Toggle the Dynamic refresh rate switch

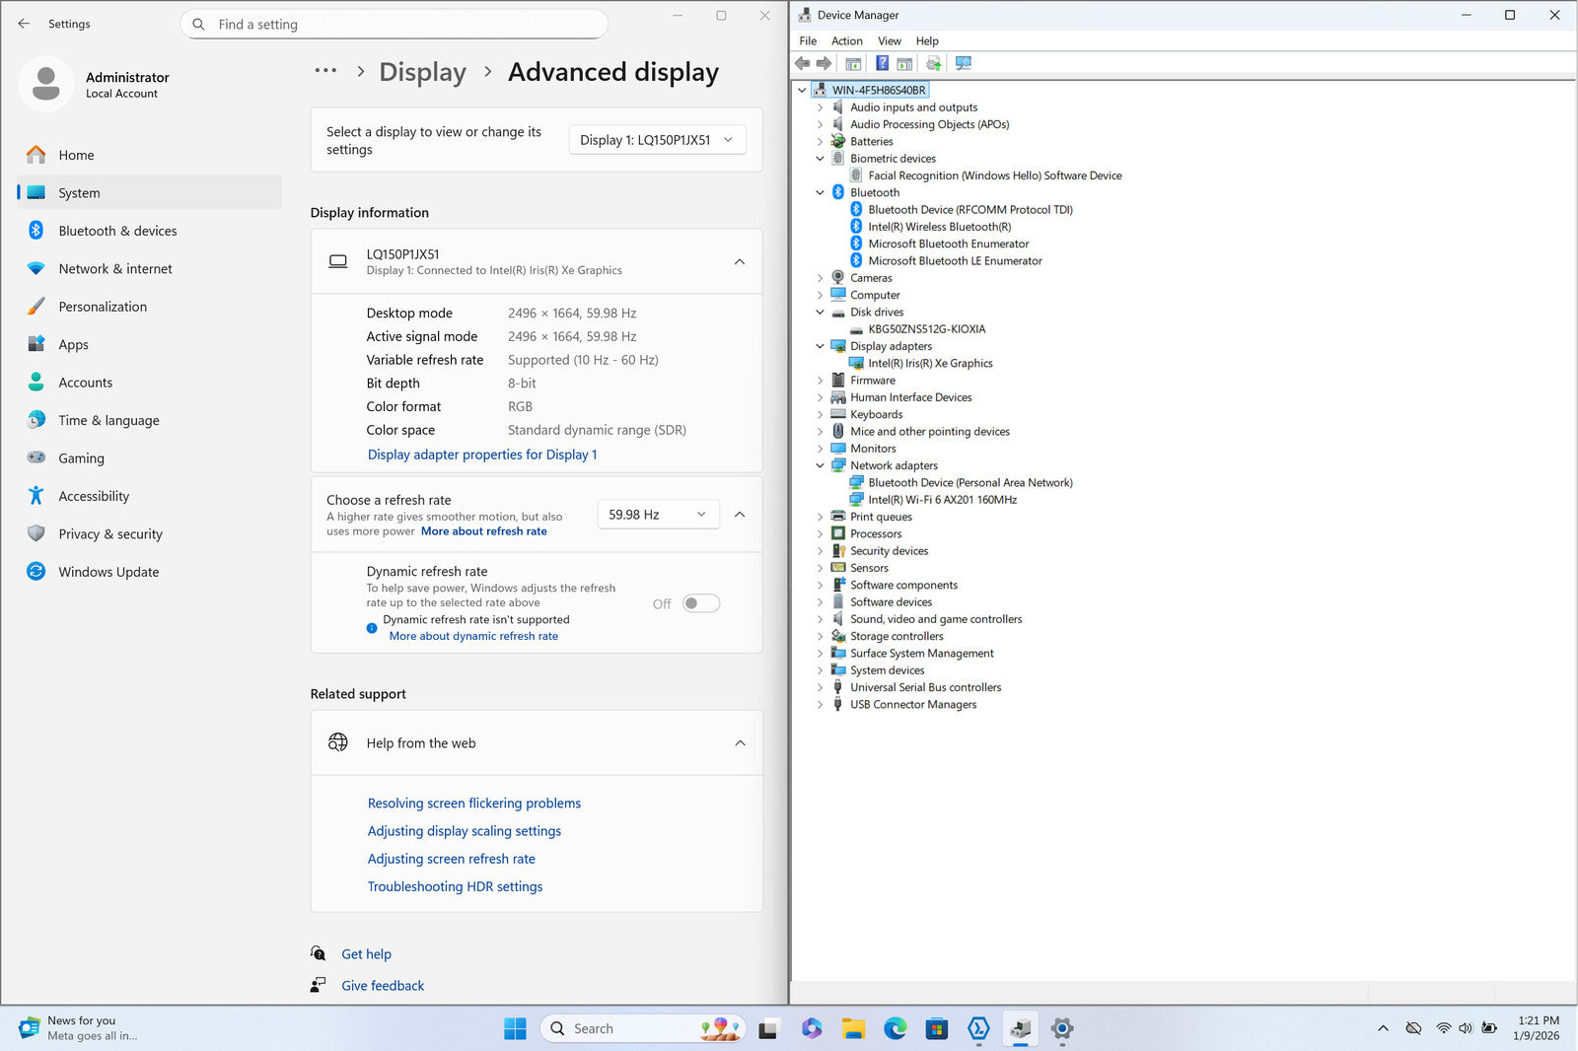pyautogui.click(x=701, y=603)
